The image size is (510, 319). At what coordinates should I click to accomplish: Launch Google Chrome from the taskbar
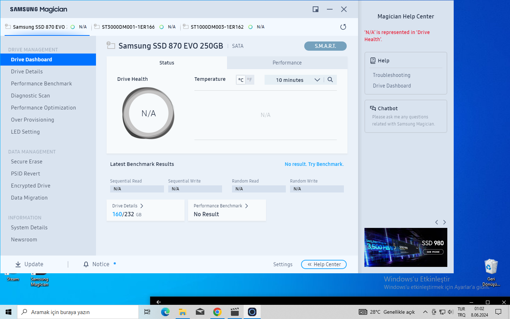pyautogui.click(x=217, y=312)
